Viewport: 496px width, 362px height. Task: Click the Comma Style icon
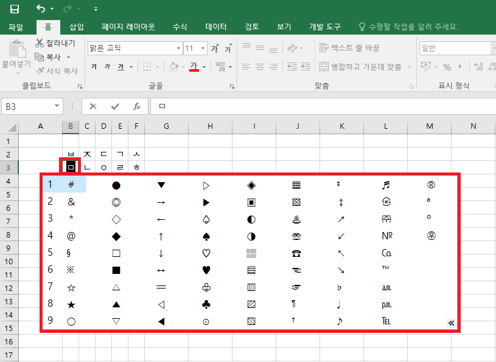tap(461, 67)
